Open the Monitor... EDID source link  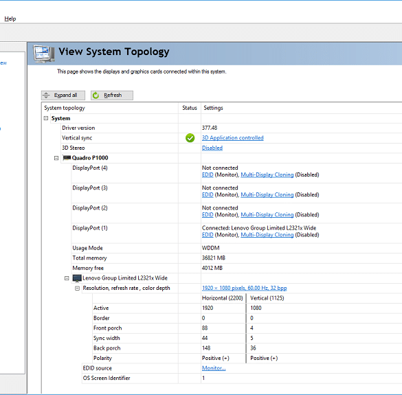214,368
